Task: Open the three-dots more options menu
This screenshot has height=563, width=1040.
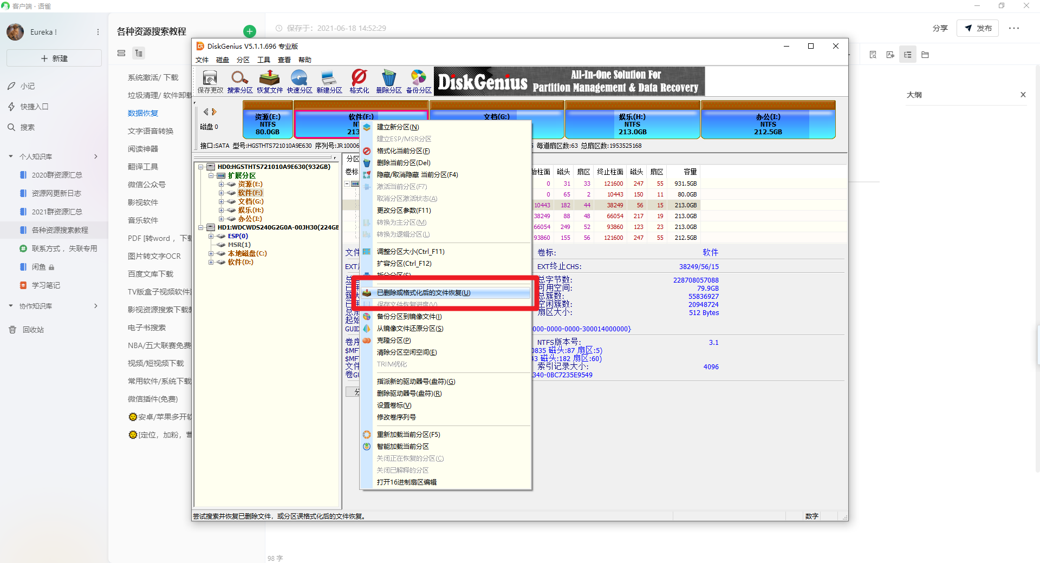Action: point(1014,28)
